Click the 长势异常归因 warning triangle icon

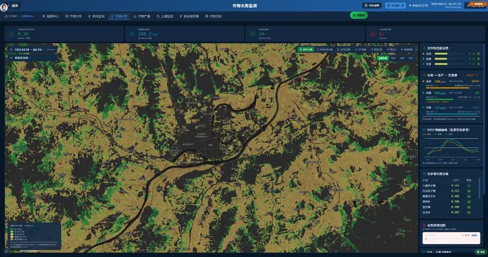point(424,225)
